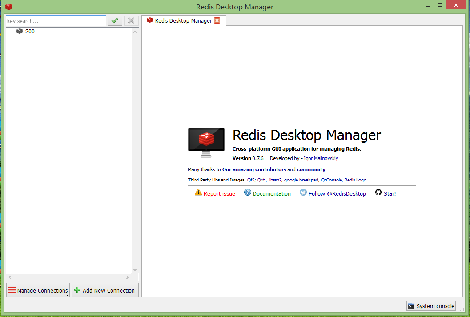Open Manage Connections menu button

[38, 290]
